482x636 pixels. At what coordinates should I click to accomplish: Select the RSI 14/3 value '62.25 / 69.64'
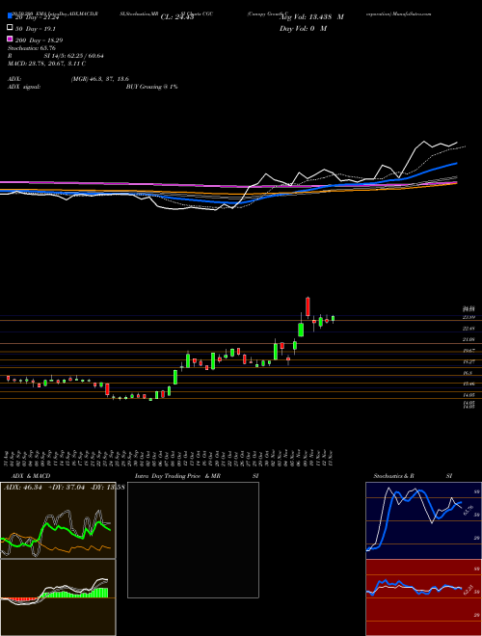[x=85, y=56]
